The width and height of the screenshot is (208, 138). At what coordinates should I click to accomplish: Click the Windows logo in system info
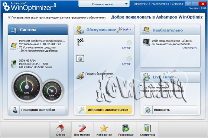tap(14, 46)
